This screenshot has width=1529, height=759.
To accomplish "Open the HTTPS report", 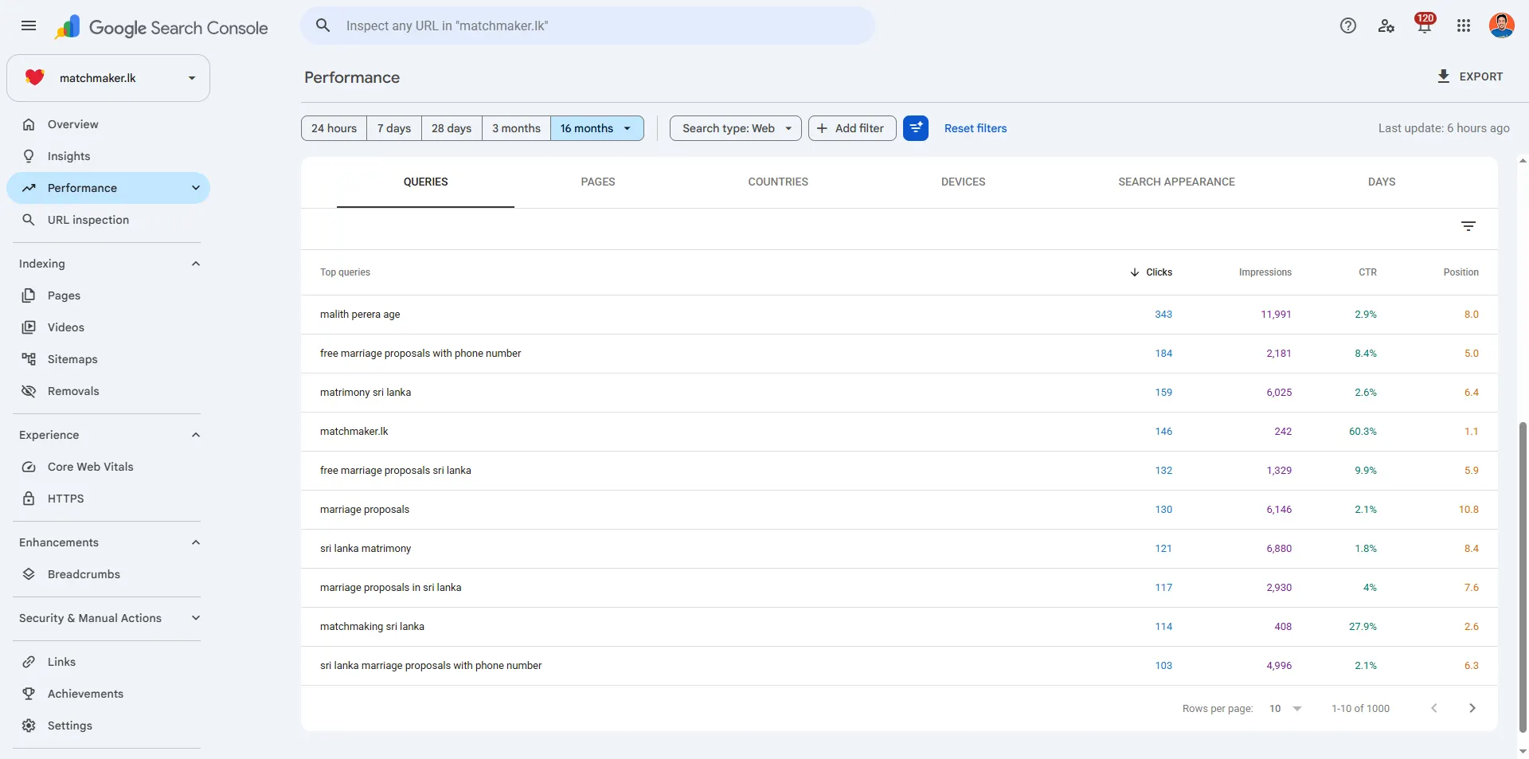I will click(x=108, y=499).
